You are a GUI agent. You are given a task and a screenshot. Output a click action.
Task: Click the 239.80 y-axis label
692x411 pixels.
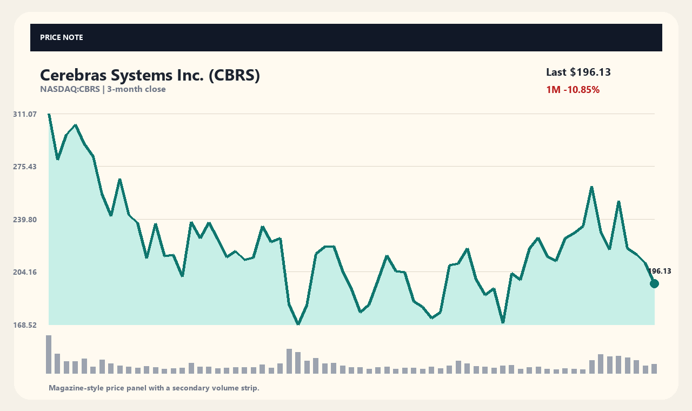(25, 220)
